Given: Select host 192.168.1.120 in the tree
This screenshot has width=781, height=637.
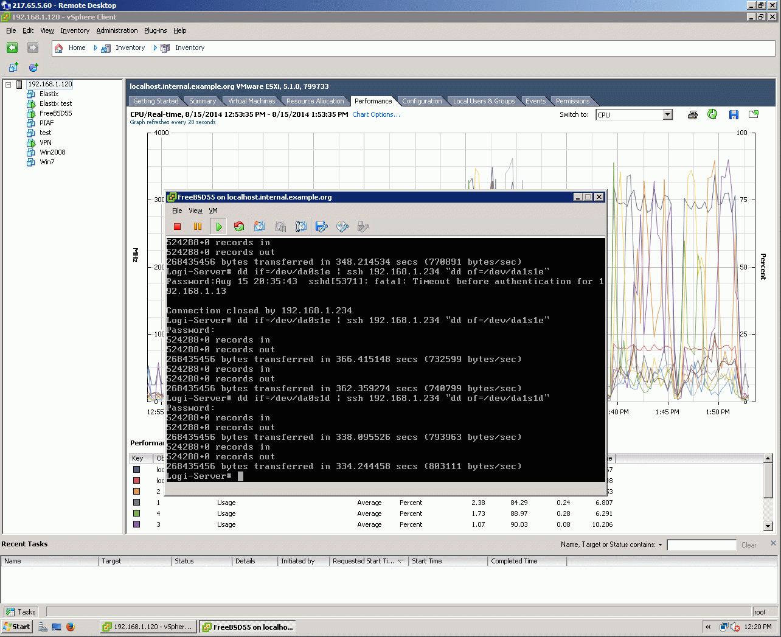Looking at the screenshot, I should pyautogui.click(x=50, y=84).
